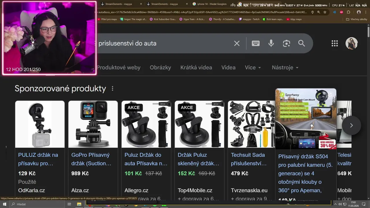Close the second StreamElements tab
Screen dimensions: 370x208
click(187, 4)
